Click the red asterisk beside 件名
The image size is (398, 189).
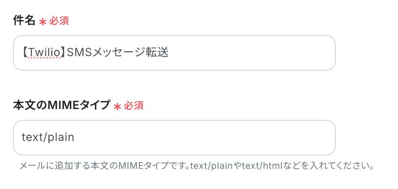tap(43, 22)
